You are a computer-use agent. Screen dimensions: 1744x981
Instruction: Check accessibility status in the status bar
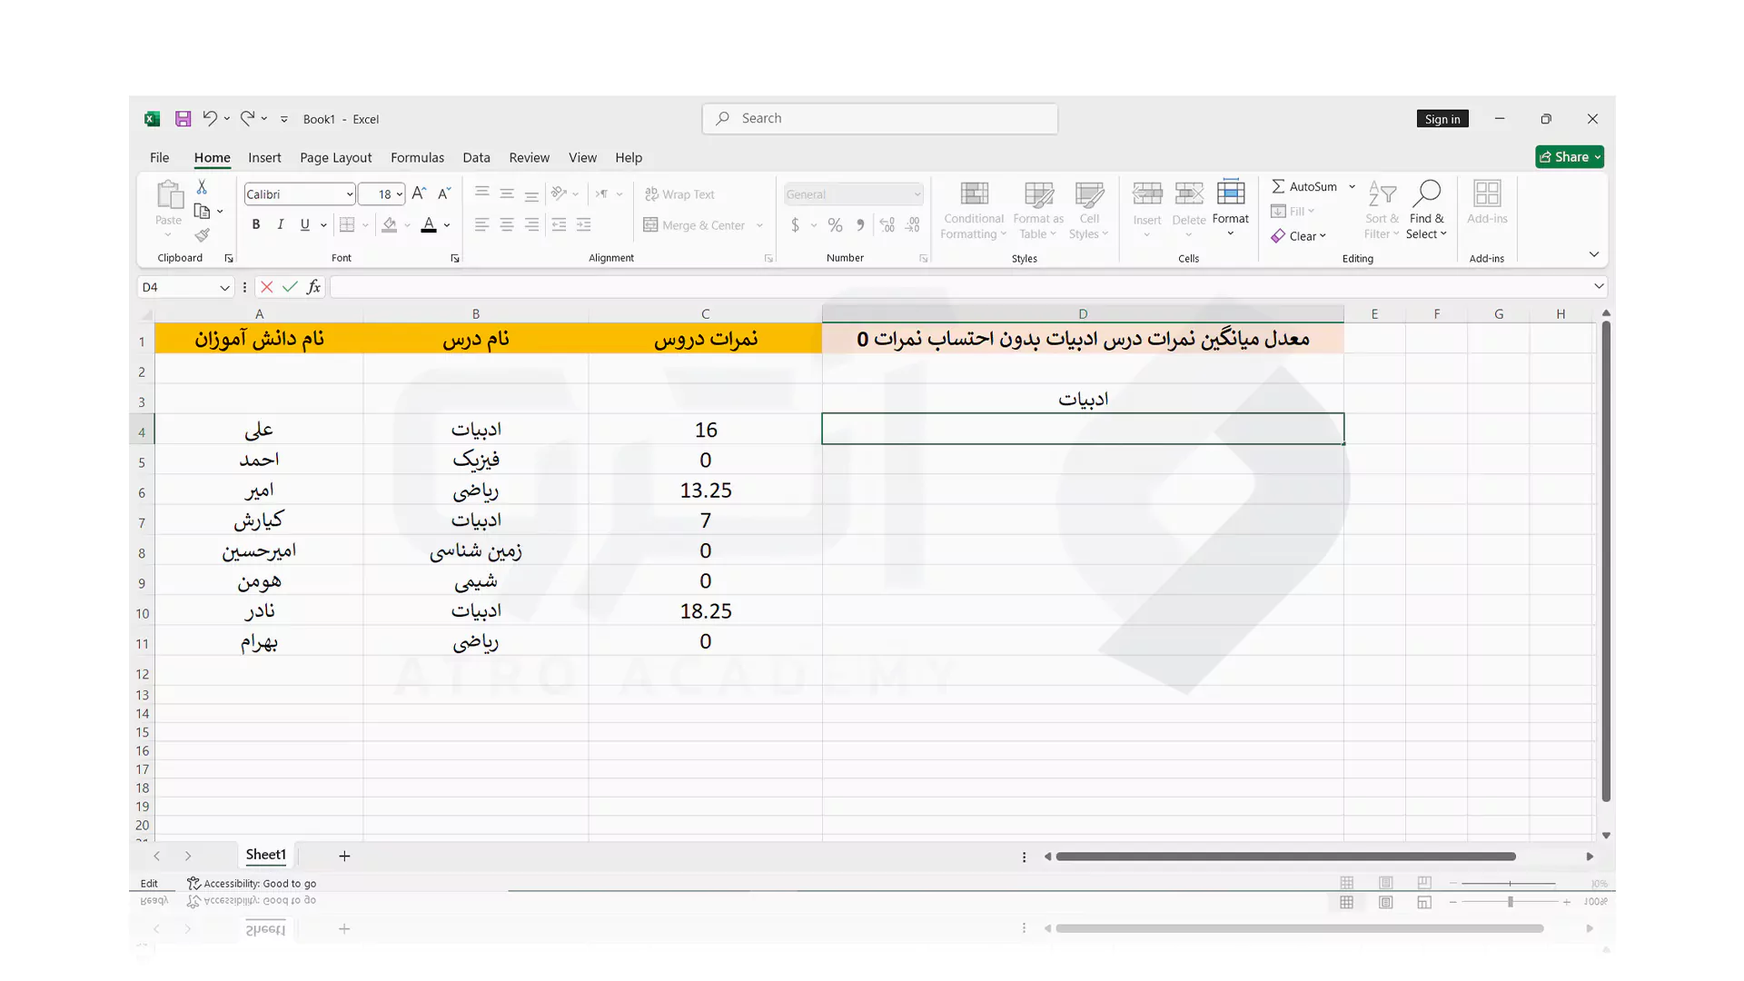tap(252, 883)
